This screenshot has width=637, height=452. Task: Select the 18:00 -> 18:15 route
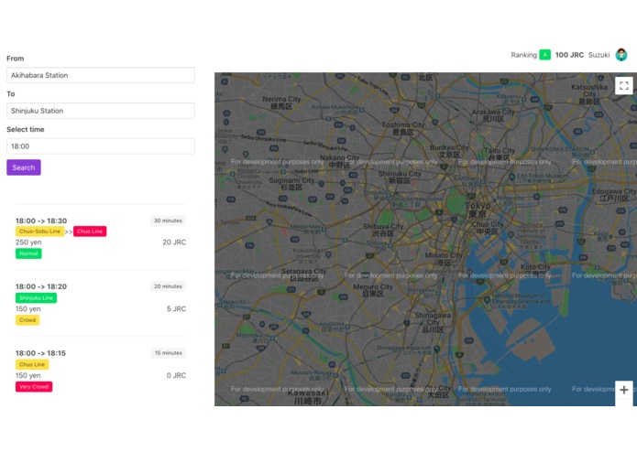pyautogui.click(x=101, y=370)
